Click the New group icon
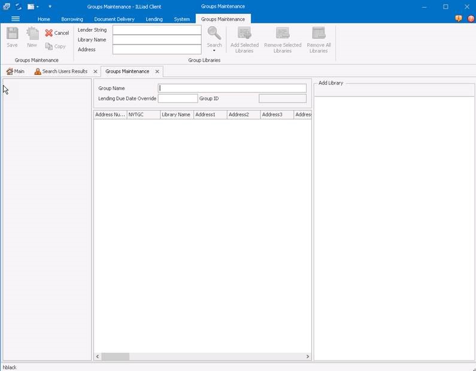The image size is (476, 371). 32,34
